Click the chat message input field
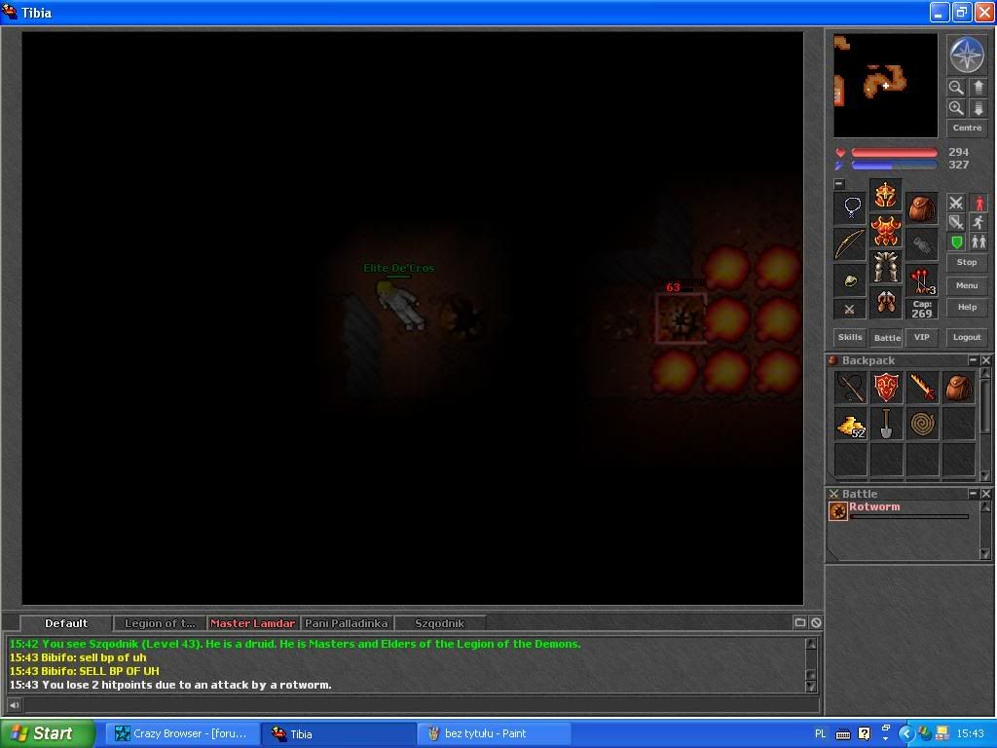Screen dimensions: 997x748 (x=421, y=704)
